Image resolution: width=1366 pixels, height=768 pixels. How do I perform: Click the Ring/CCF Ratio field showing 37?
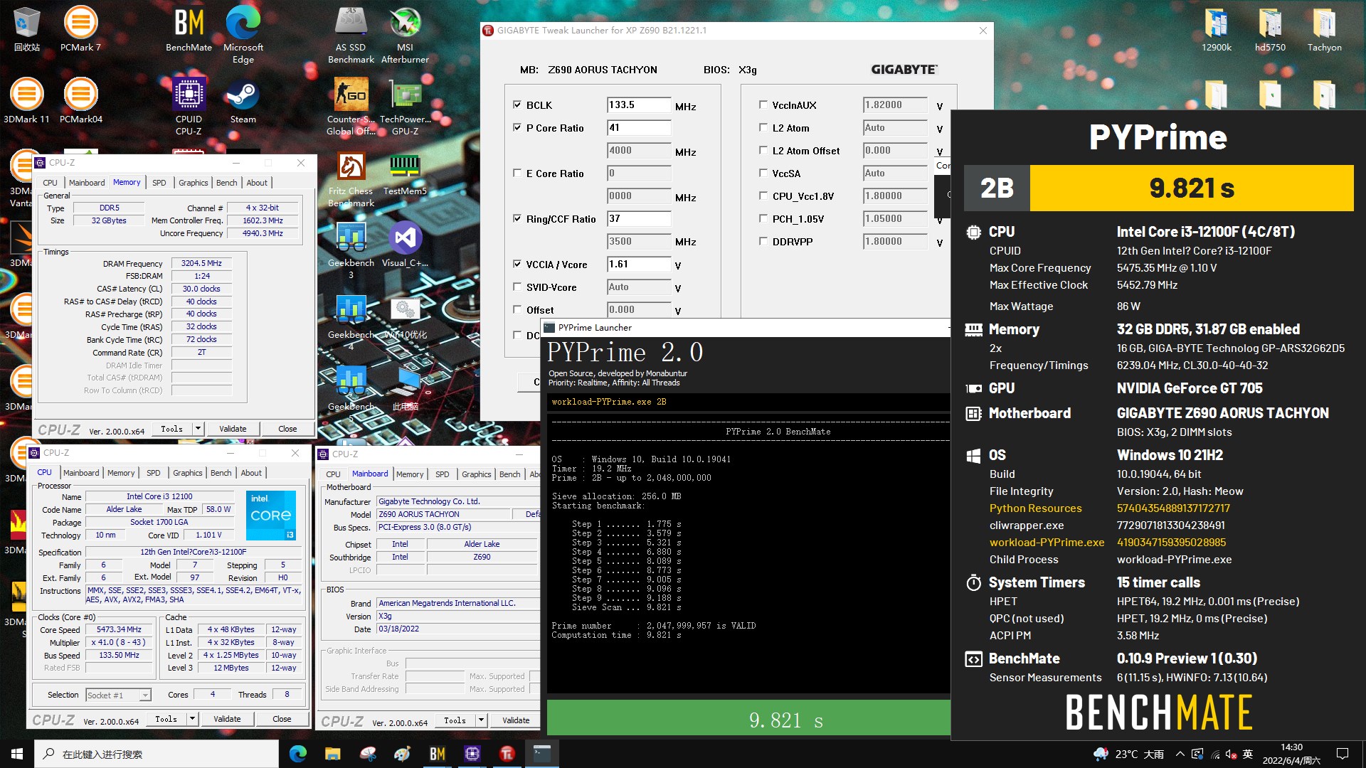pyautogui.click(x=639, y=219)
